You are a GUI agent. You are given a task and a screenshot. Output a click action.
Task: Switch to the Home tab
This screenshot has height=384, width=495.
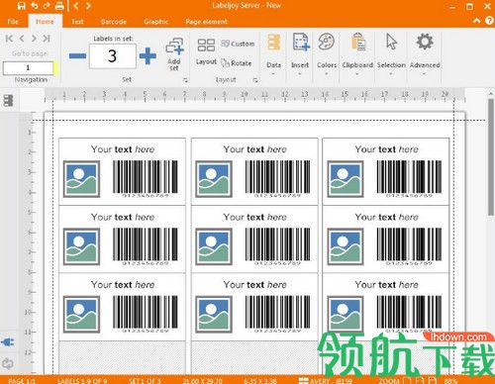45,22
